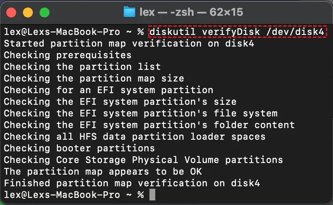Click the 'Core Storage Physical Volume partitions' line
This screenshot has height=205, width=333.
tap(143, 160)
